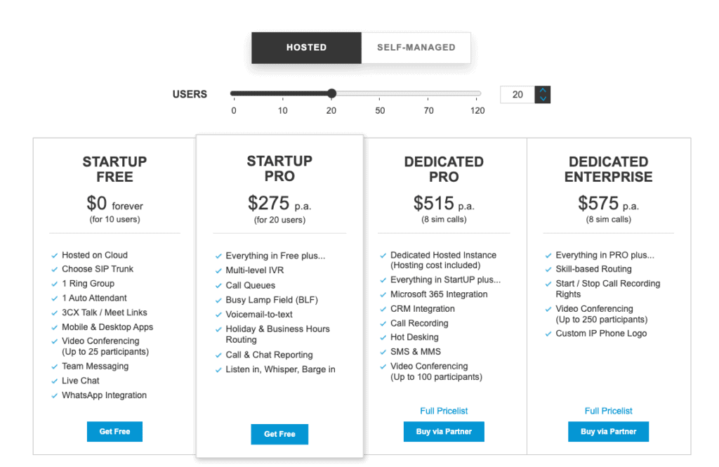Click the up arrow to increase users
The image size is (719, 467).
coord(542,88)
